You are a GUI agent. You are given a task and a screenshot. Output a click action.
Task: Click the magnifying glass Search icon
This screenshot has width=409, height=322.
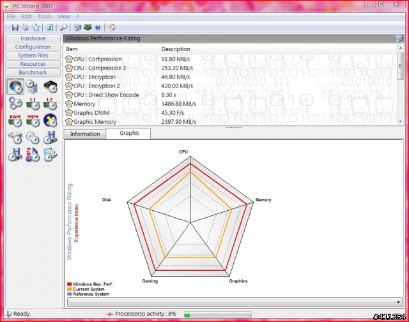point(64,27)
